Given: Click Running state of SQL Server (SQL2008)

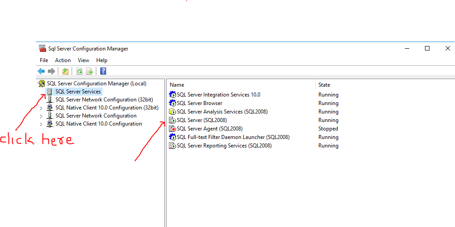Looking at the screenshot, I should [328, 120].
